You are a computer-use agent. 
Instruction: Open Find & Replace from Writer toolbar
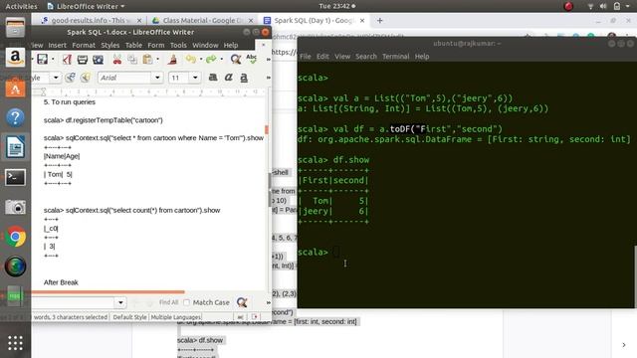236,60
